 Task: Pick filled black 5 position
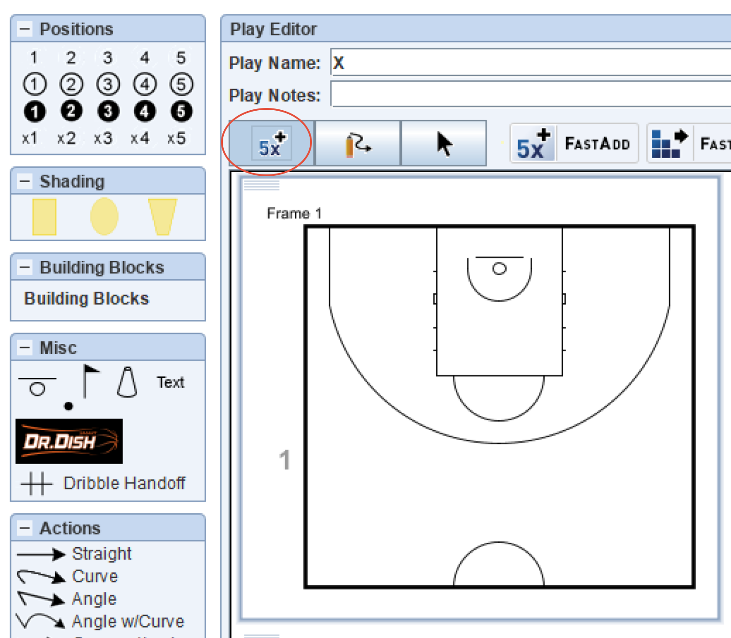181,111
